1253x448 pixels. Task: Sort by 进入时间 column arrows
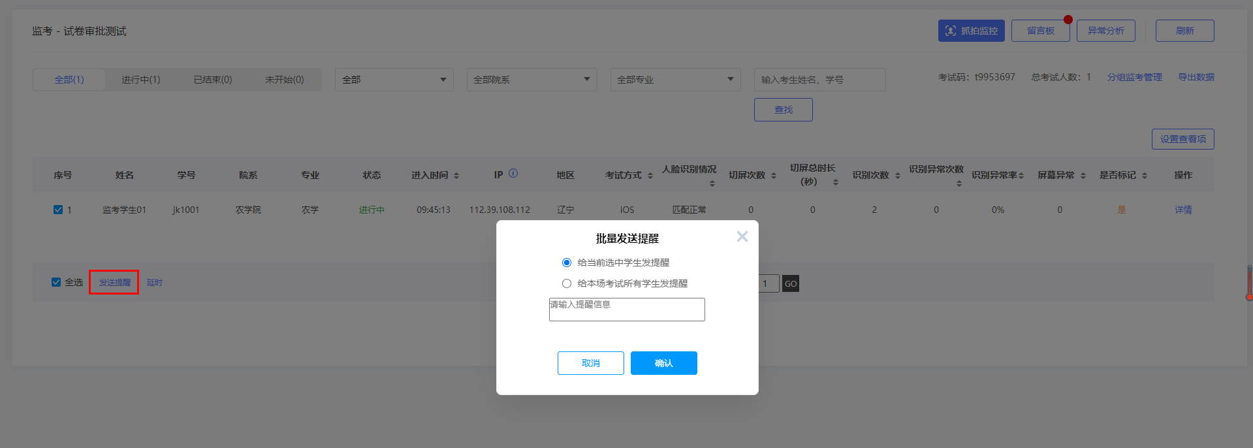(x=456, y=176)
